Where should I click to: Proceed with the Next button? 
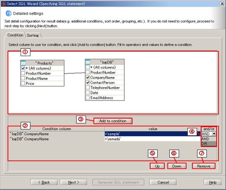coord(74,182)
